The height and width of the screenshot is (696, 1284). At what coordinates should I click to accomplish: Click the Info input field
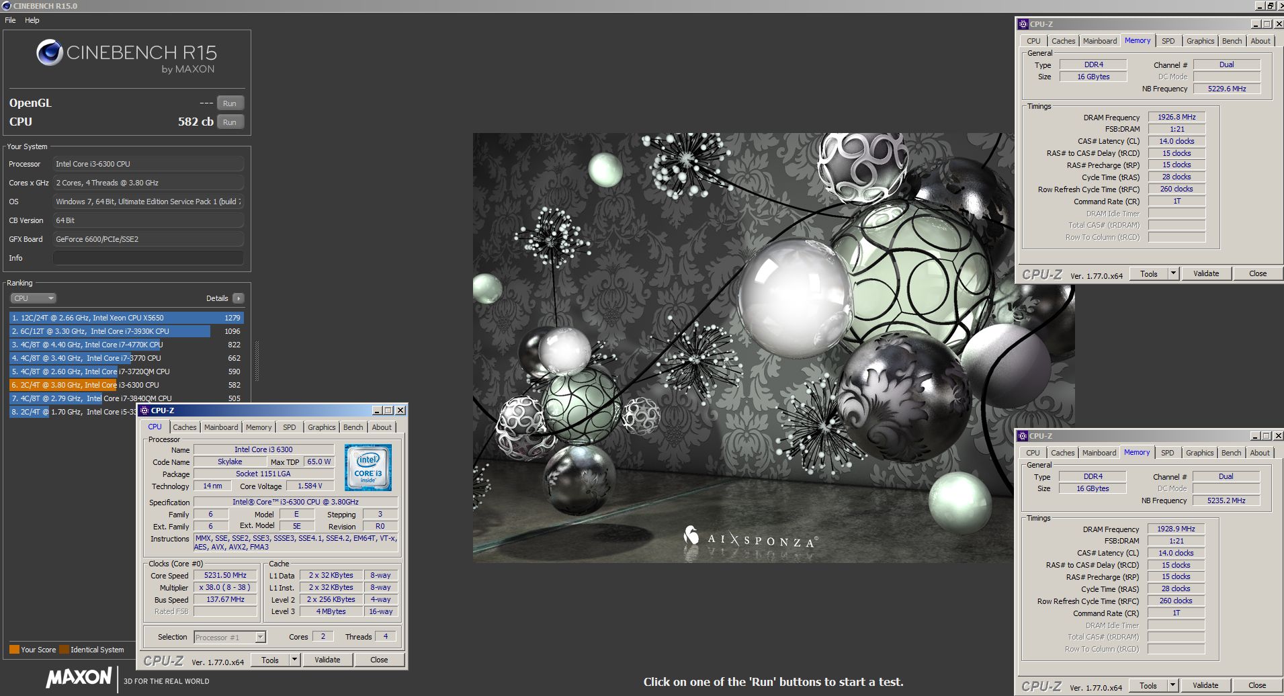(148, 258)
